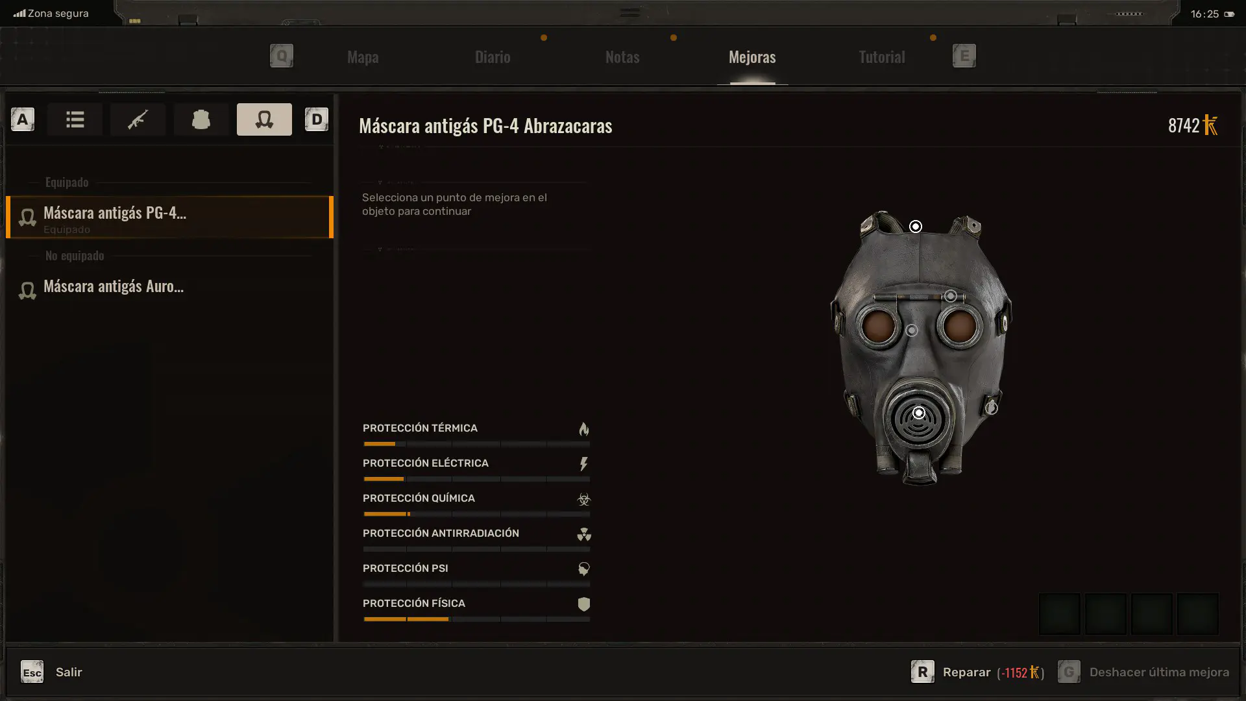
Task: Click the Q key previous-tab icon
Action: click(x=282, y=56)
